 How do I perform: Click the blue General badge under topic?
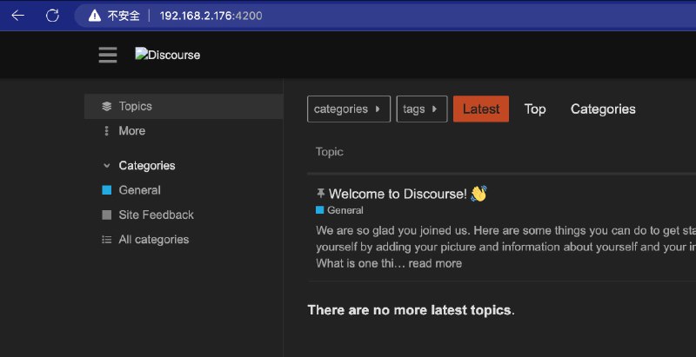click(x=340, y=210)
